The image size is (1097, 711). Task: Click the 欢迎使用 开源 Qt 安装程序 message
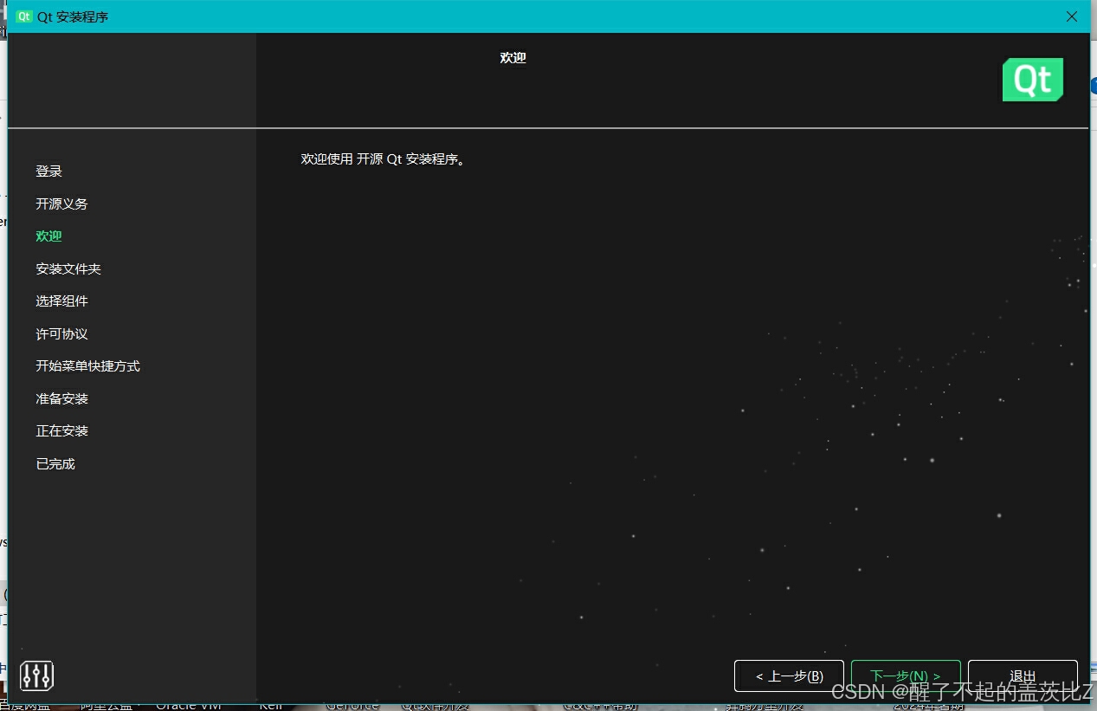click(x=383, y=159)
